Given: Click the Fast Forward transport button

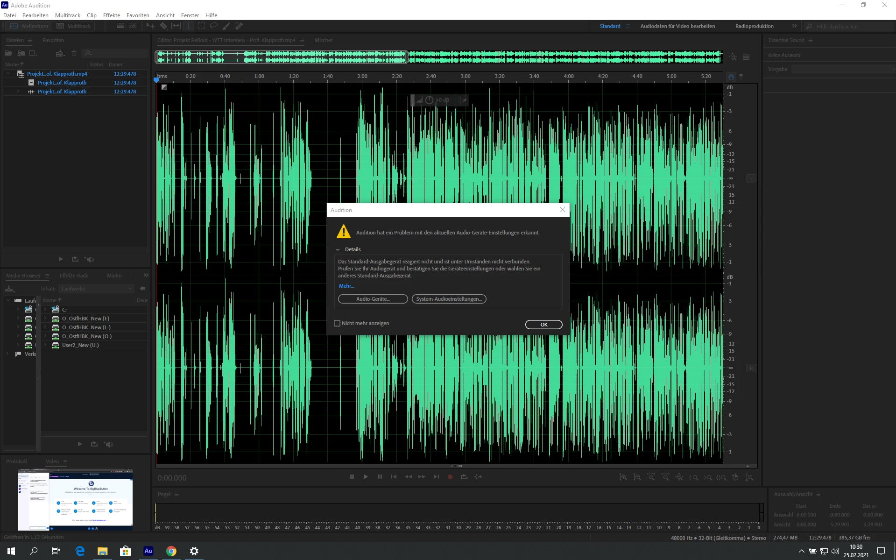Looking at the screenshot, I should pyautogui.click(x=422, y=477).
